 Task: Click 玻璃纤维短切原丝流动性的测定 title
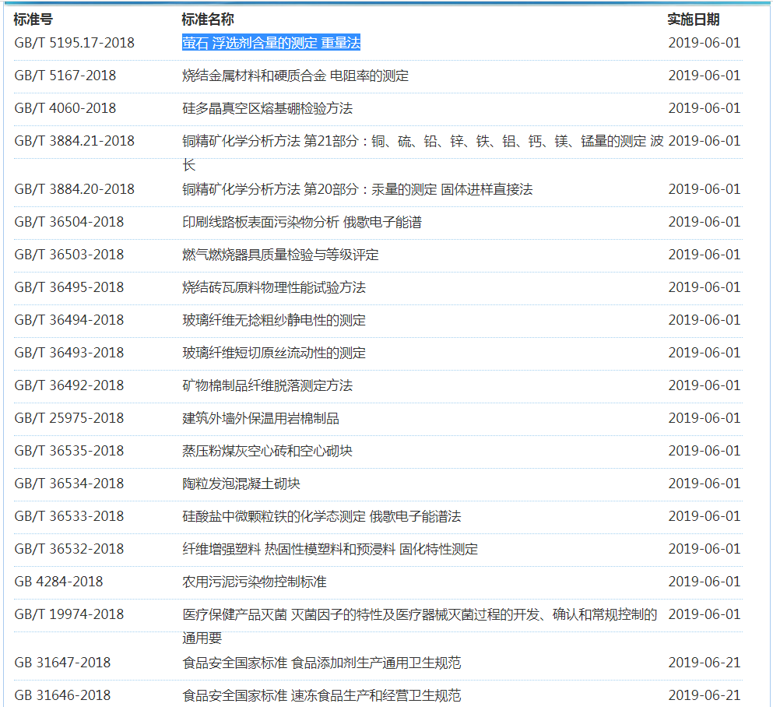(273, 353)
